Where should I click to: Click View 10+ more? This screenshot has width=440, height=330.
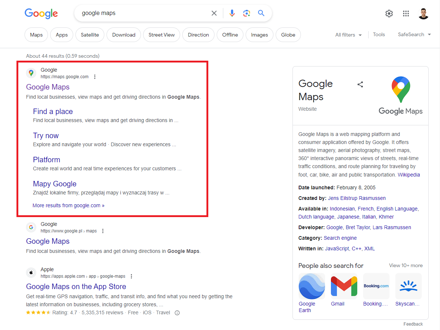[406, 265]
